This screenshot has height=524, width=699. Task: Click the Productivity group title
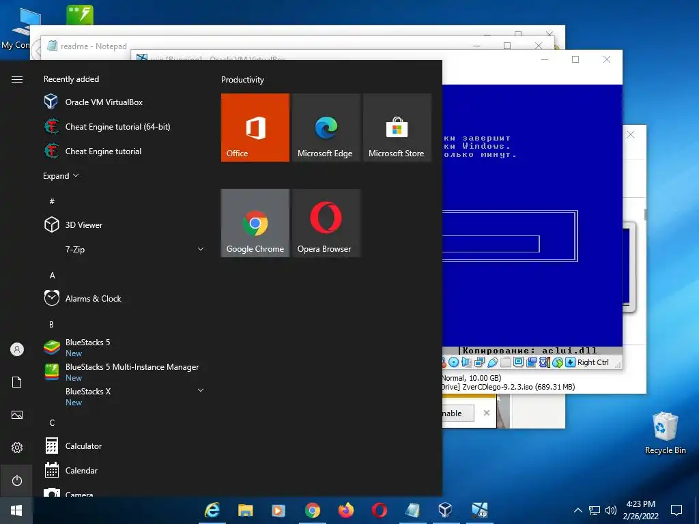click(242, 80)
